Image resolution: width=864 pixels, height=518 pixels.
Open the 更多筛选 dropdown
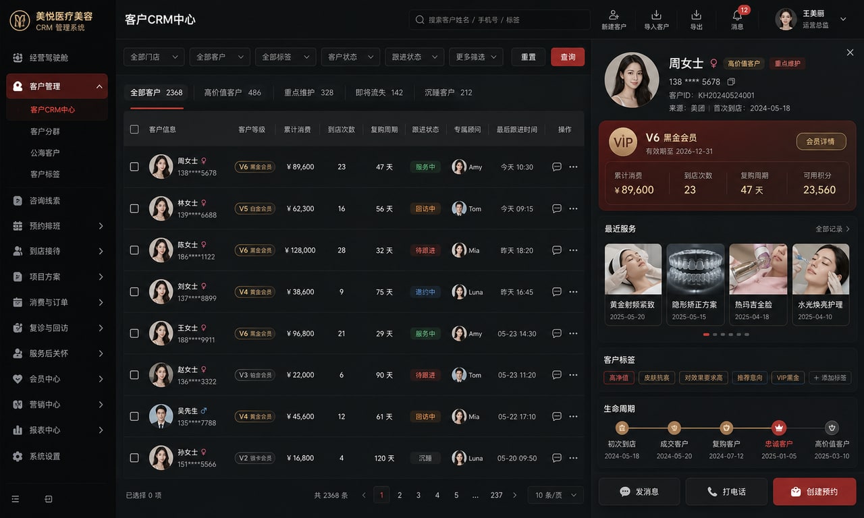pyautogui.click(x=476, y=57)
